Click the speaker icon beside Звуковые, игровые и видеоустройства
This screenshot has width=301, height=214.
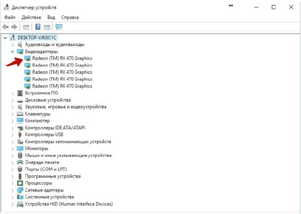(20, 107)
